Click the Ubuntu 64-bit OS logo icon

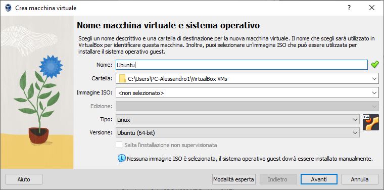coord(370,122)
